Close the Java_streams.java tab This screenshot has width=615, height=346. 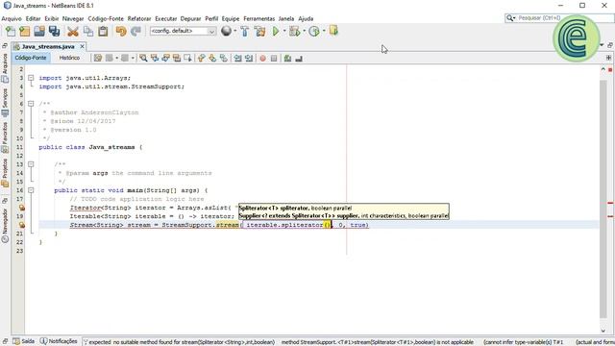coord(82,46)
